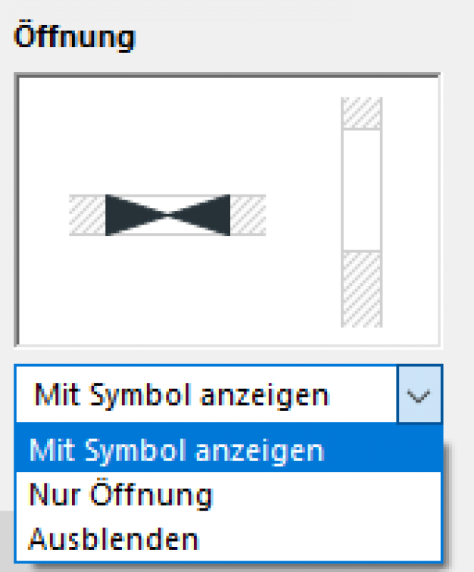Viewport: 474px width, 572px height.
Task: Click the combo box showing 'Mit Symbol anzeigen'
Action: pos(206,395)
